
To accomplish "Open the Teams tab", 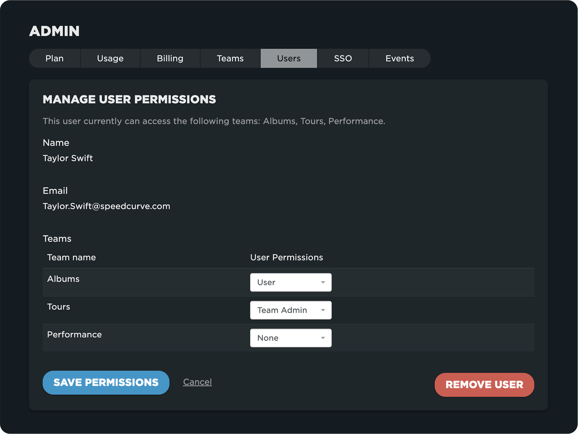I will pyautogui.click(x=230, y=58).
